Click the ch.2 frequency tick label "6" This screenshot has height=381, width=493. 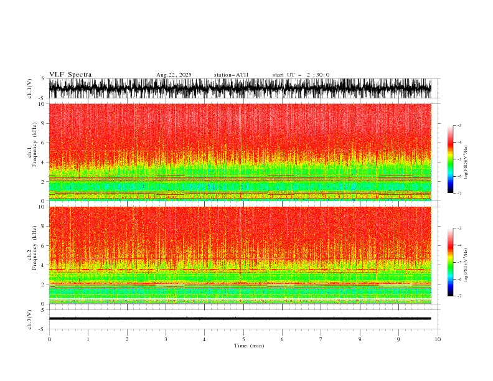[44, 246]
